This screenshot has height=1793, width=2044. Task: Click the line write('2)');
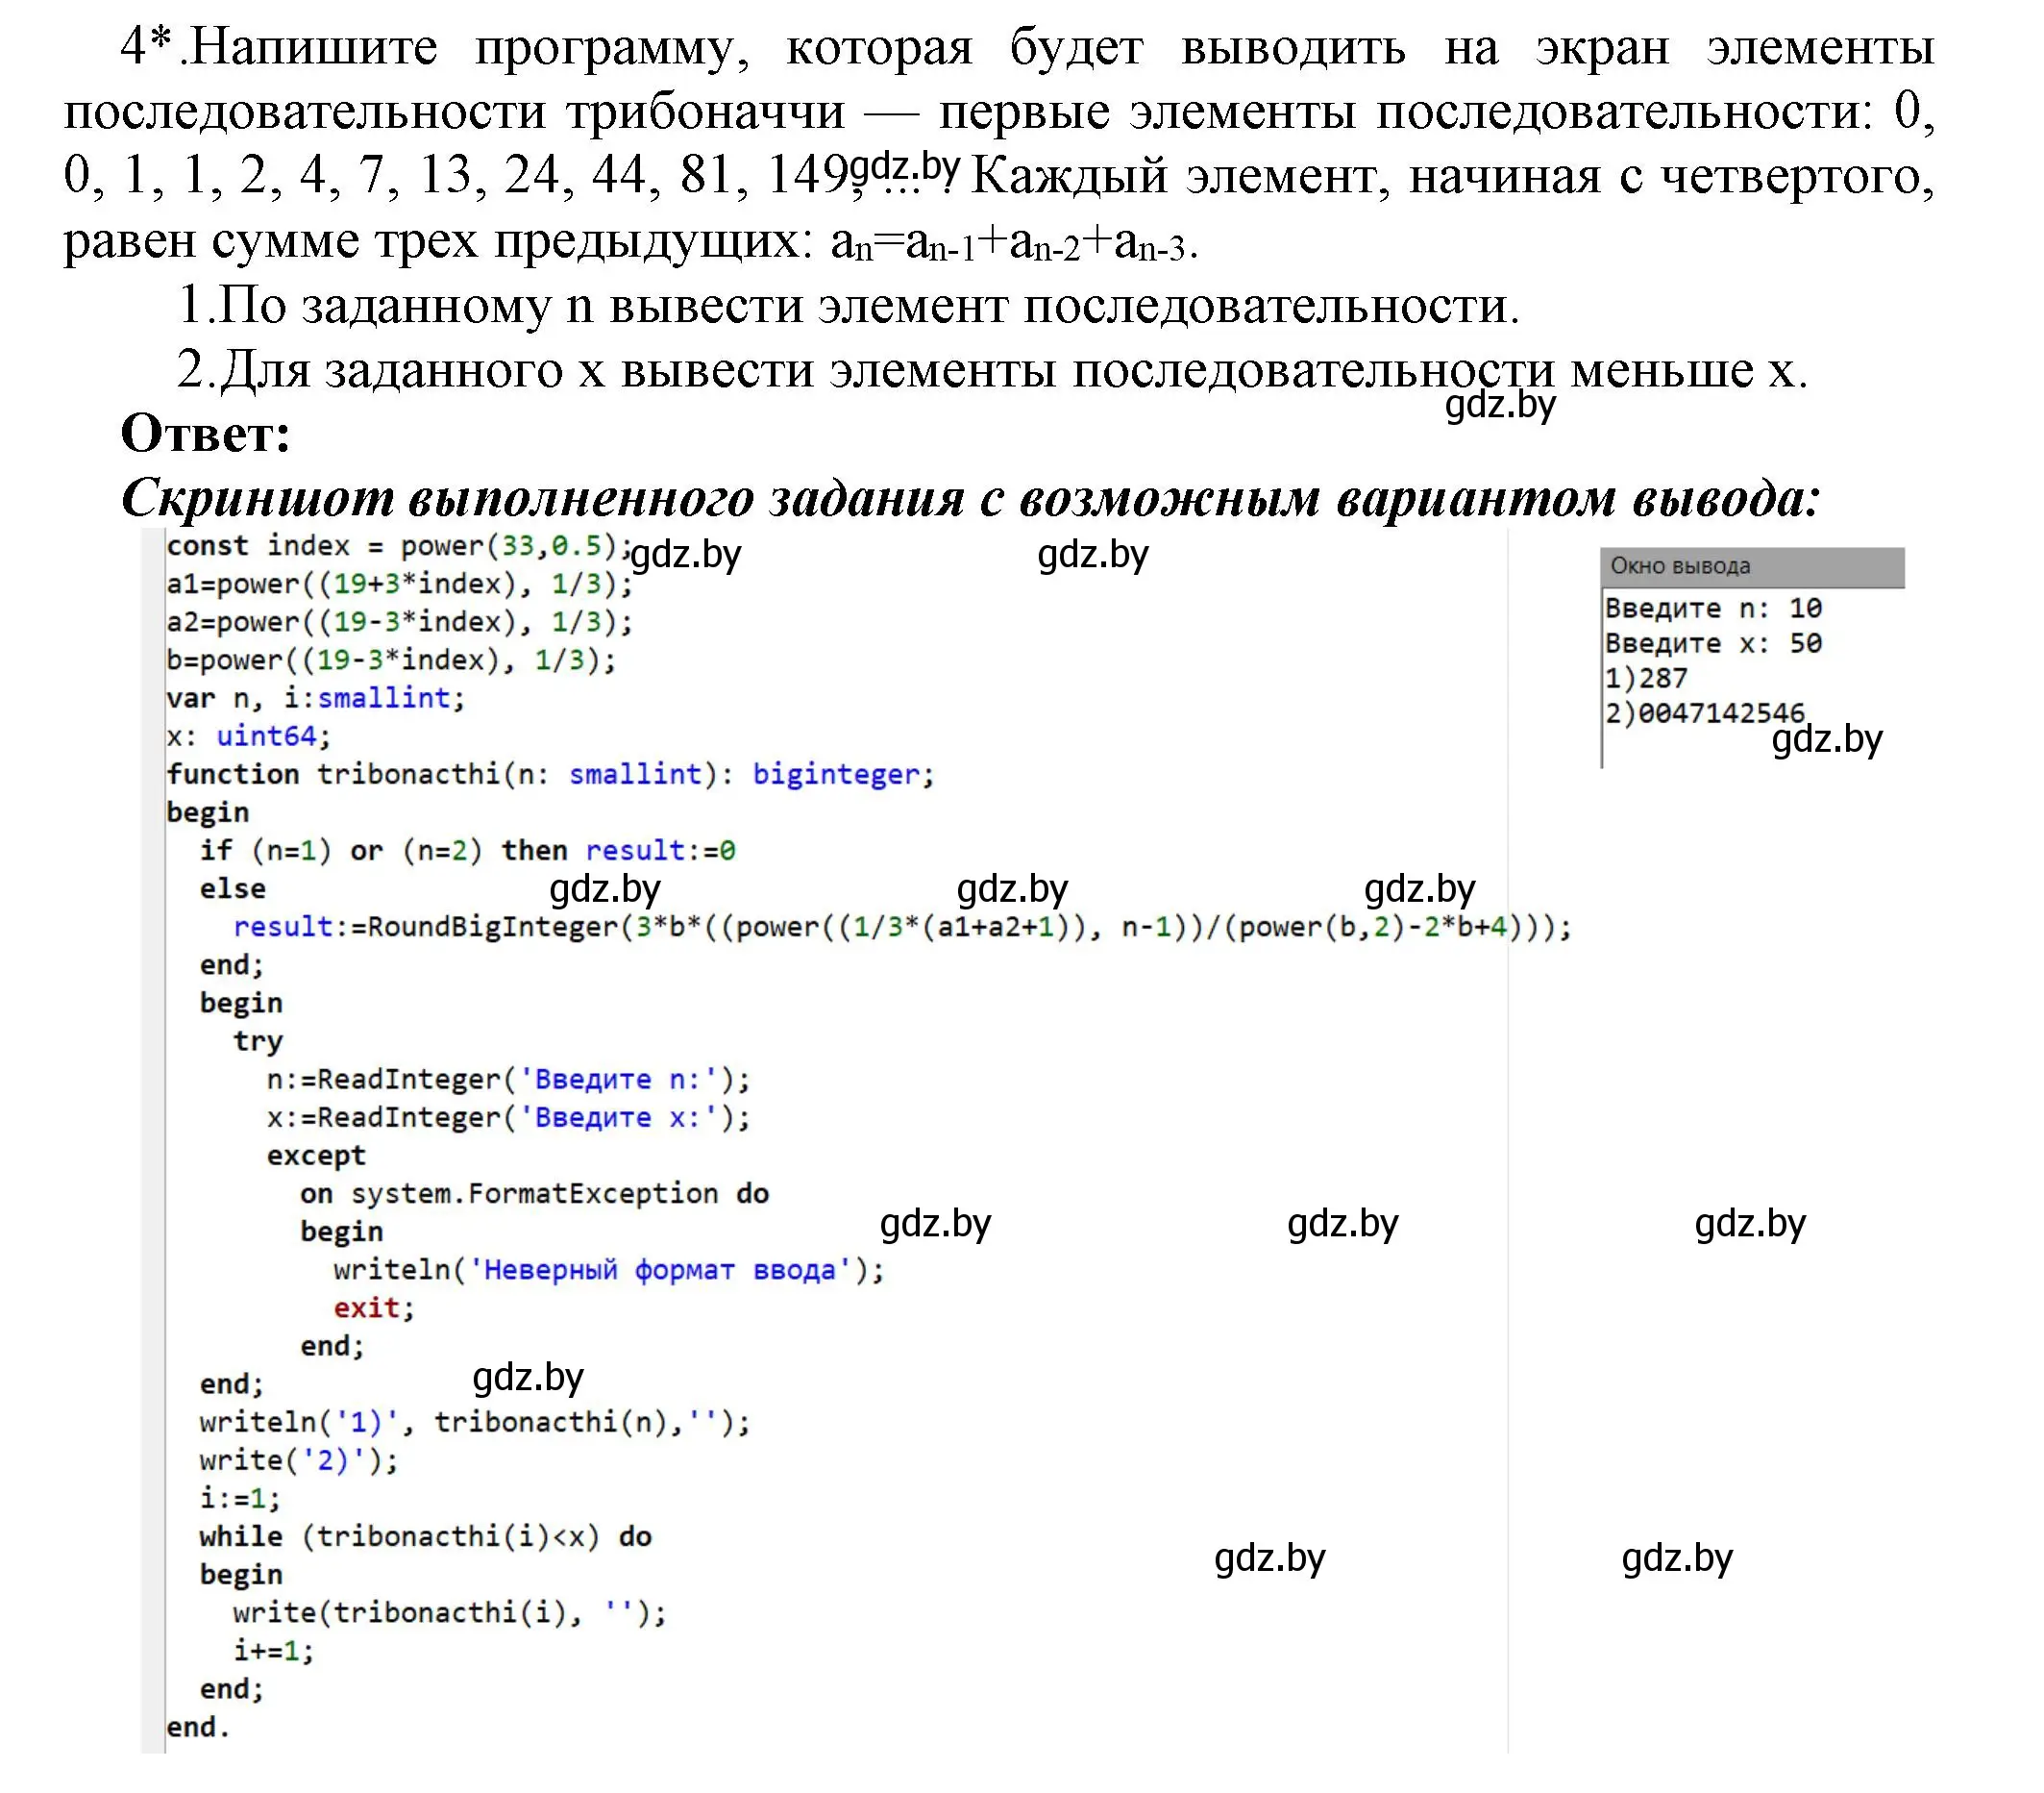[x=299, y=1460]
